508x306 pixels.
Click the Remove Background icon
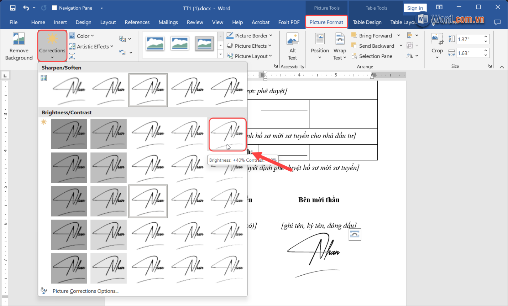(x=19, y=39)
